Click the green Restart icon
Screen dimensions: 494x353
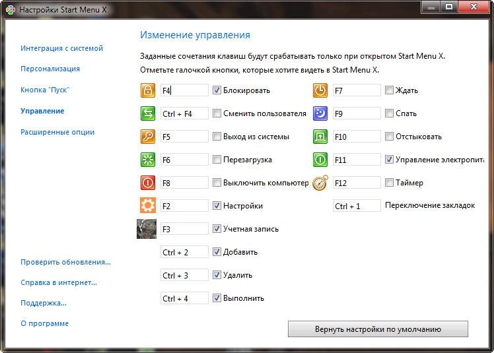tap(148, 160)
